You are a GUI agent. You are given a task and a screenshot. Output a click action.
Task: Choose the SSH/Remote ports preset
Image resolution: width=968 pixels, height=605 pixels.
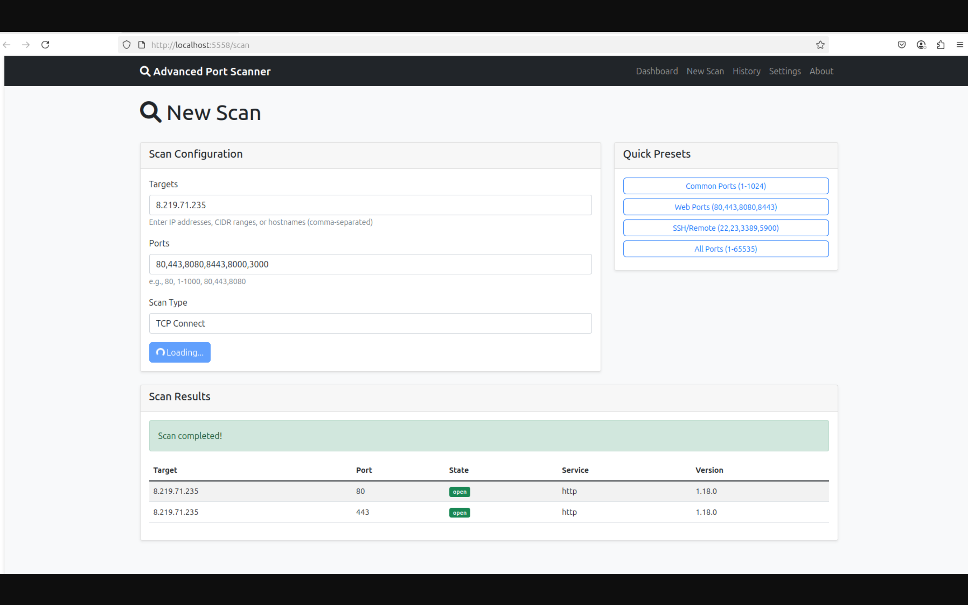[x=725, y=228]
